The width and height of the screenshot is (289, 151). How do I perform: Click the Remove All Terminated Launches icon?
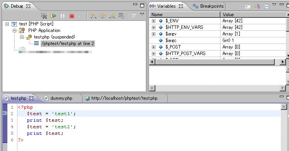(44, 16)
